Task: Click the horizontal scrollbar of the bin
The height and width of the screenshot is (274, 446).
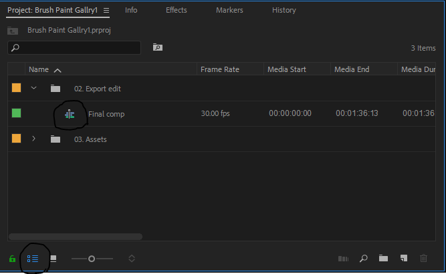Action: 76,237
